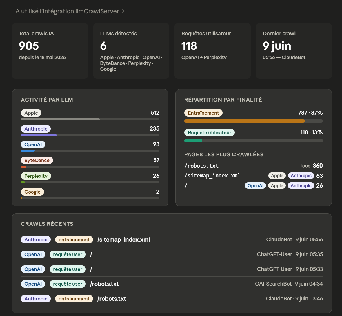This screenshot has width=342, height=316.
Task: Click the Google activity progress bar
Action: coord(90,198)
